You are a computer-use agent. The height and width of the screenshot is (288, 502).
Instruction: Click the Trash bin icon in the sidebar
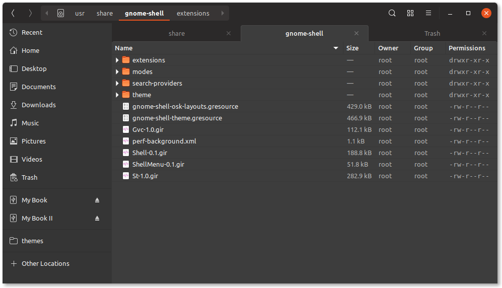coord(14,177)
